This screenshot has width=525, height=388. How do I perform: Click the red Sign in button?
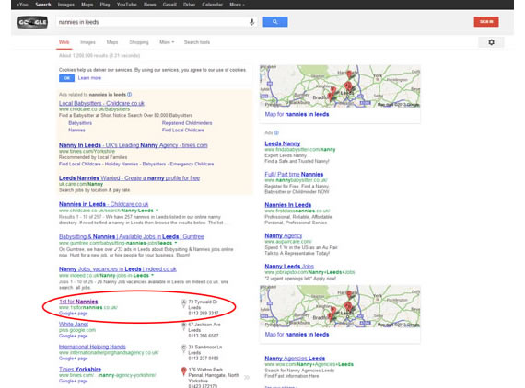(486, 22)
